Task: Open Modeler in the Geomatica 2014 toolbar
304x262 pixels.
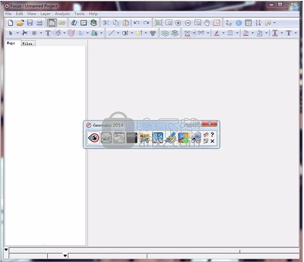Action: (119, 138)
